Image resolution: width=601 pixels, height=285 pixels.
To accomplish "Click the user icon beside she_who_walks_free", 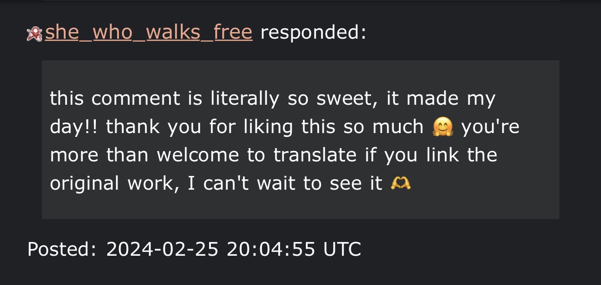I will coord(34,34).
